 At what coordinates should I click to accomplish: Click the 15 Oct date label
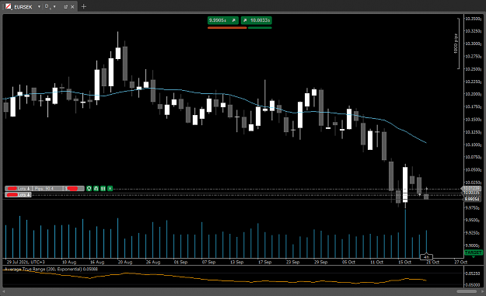404,262
